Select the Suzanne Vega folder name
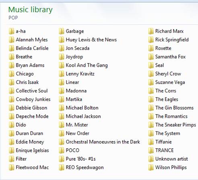Image resolution: width=198 pixels, height=180 pixels. click(170, 82)
